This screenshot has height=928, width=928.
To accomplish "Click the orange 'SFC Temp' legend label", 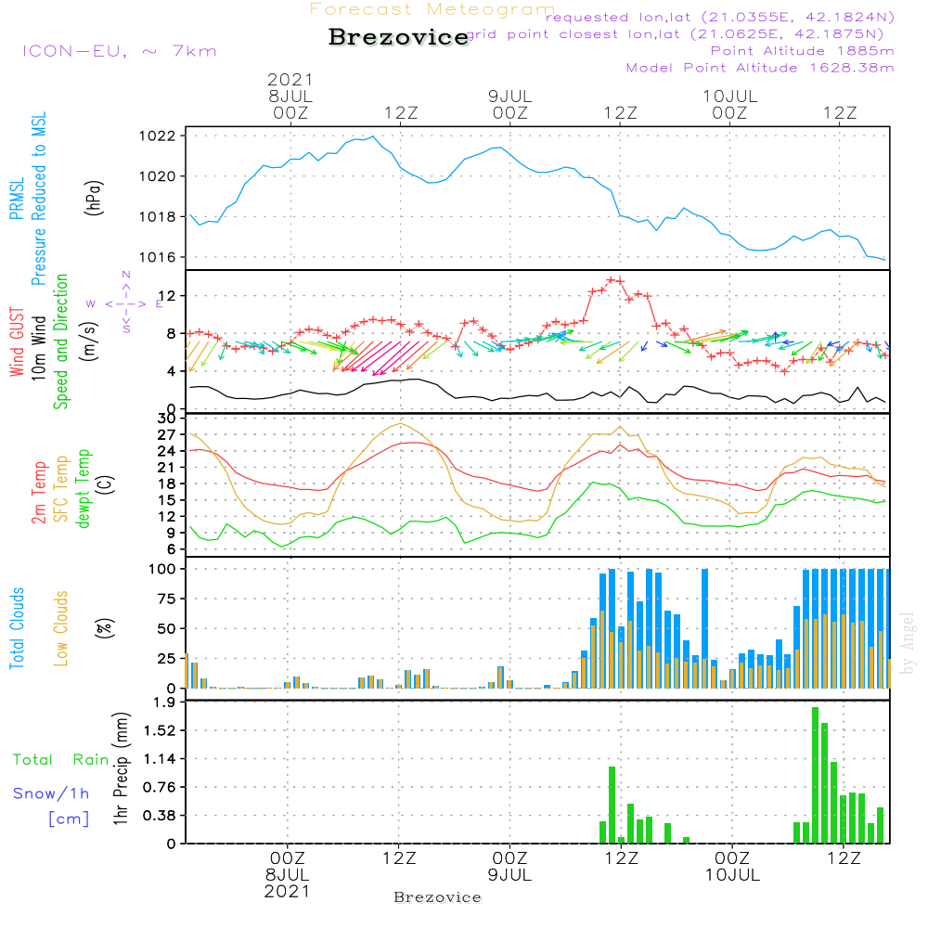I will point(61,489).
